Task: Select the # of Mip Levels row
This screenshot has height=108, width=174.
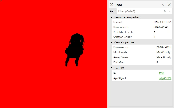Action: tap(142, 32)
